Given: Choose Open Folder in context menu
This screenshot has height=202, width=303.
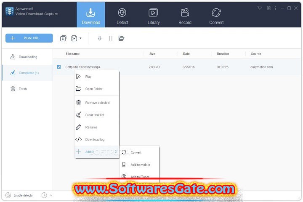Looking at the screenshot, I should [97, 89].
